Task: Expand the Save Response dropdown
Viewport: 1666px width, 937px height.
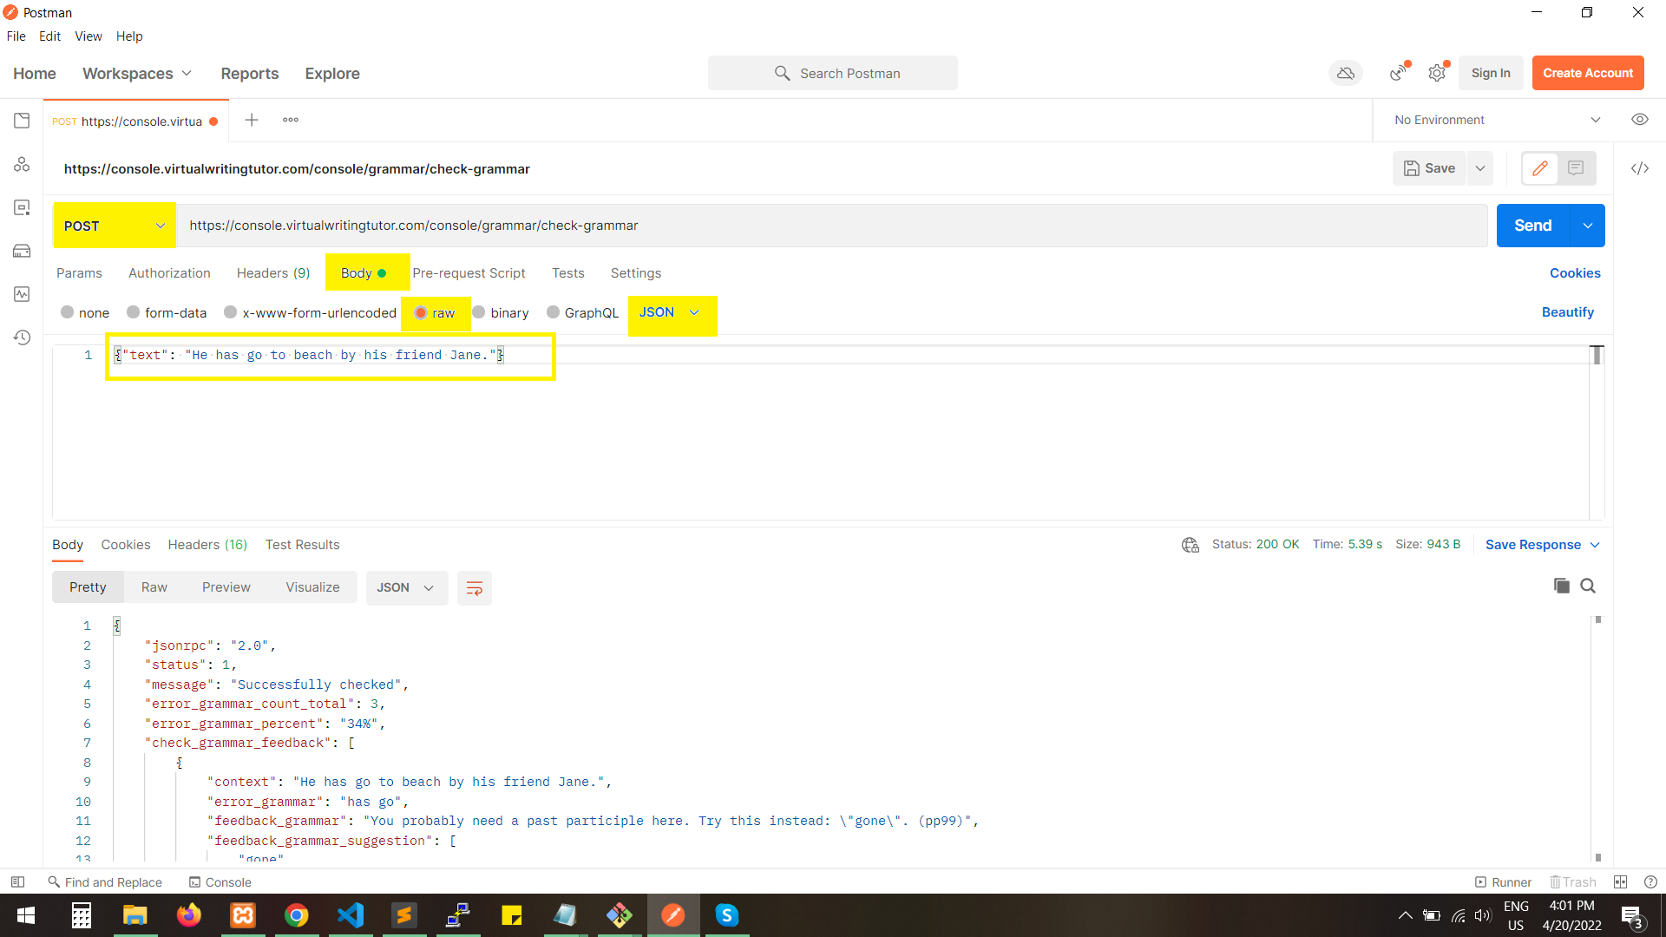Action: click(x=1595, y=545)
